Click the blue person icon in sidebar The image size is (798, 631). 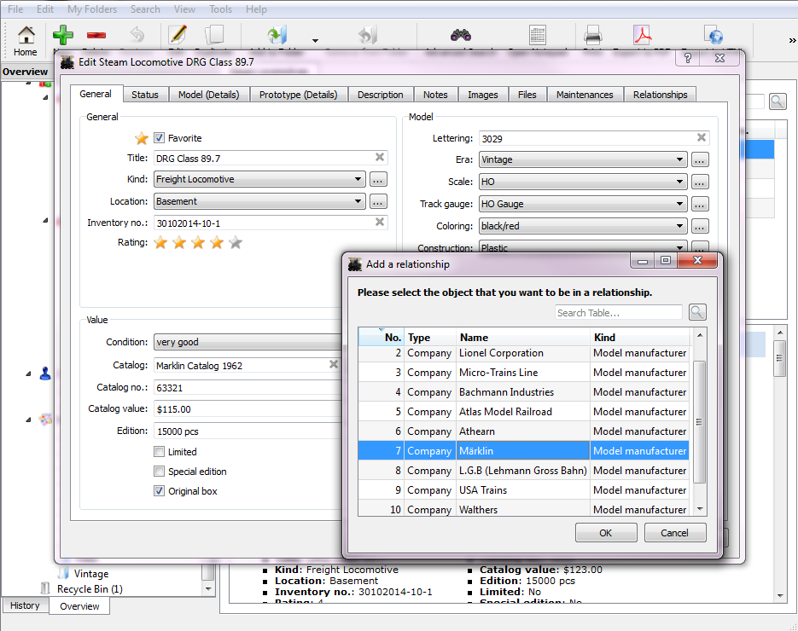45,373
